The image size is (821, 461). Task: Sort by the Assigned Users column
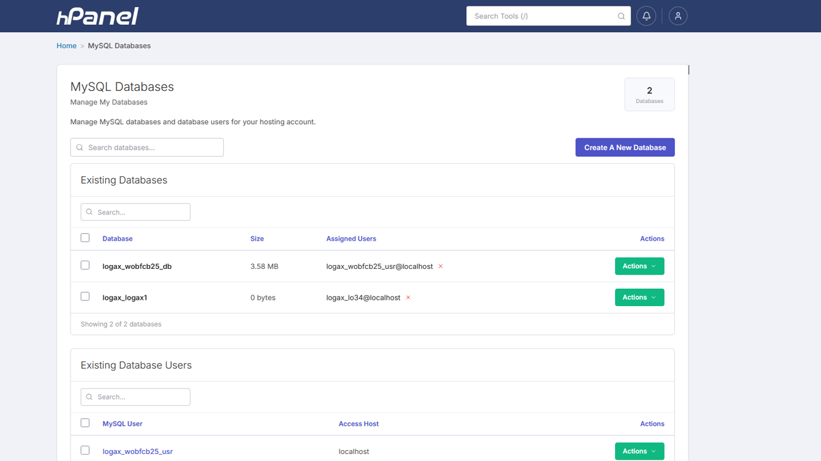(x=351, y=239)
